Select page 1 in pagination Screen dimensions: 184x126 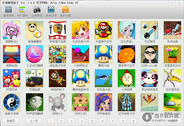click(51, 121)
